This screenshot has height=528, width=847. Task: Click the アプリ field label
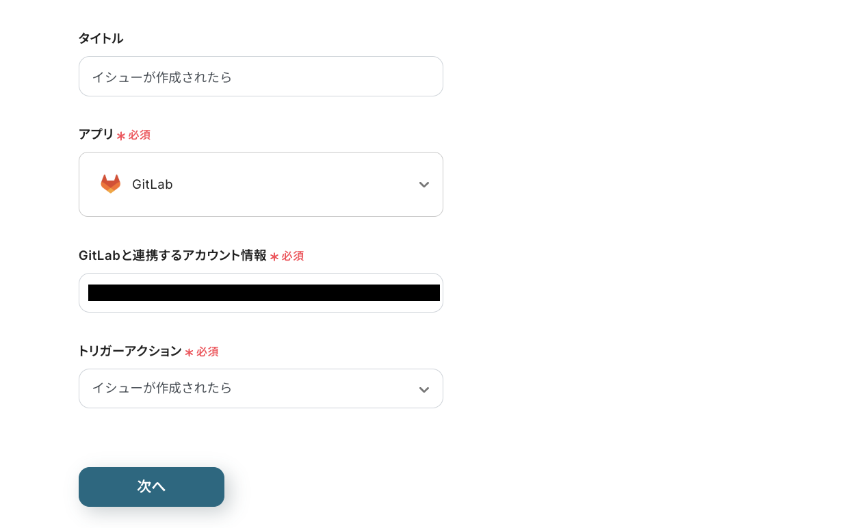(x=96, y=134)
